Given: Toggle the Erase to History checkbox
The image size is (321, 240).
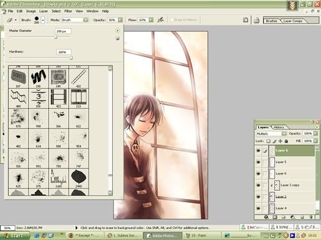Looking at the screenshot, I should (172, 20).
